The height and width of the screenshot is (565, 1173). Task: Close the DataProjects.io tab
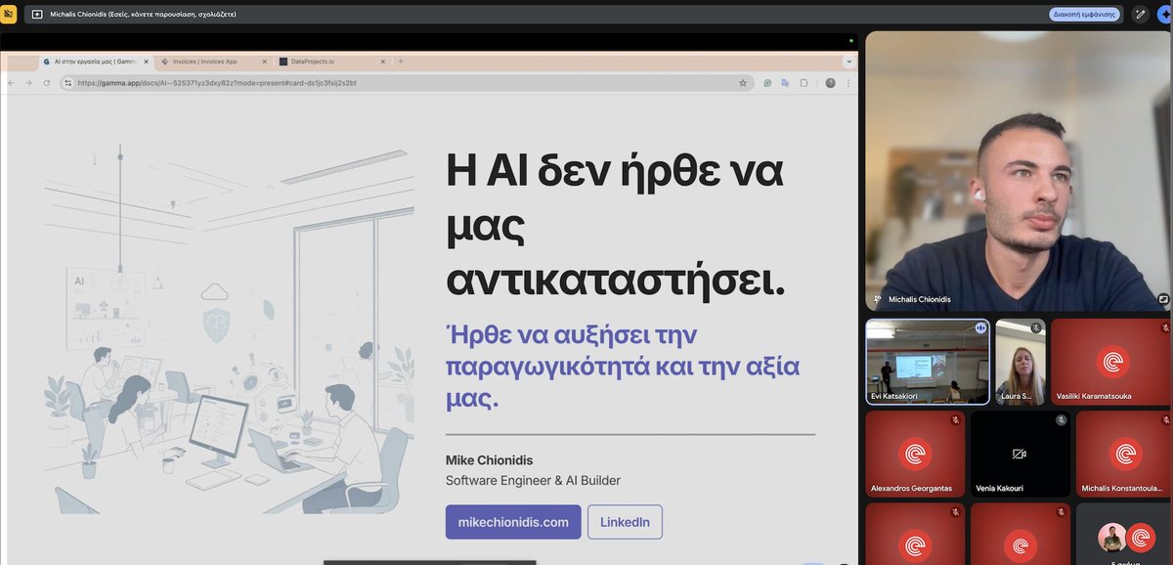point(382,62)
